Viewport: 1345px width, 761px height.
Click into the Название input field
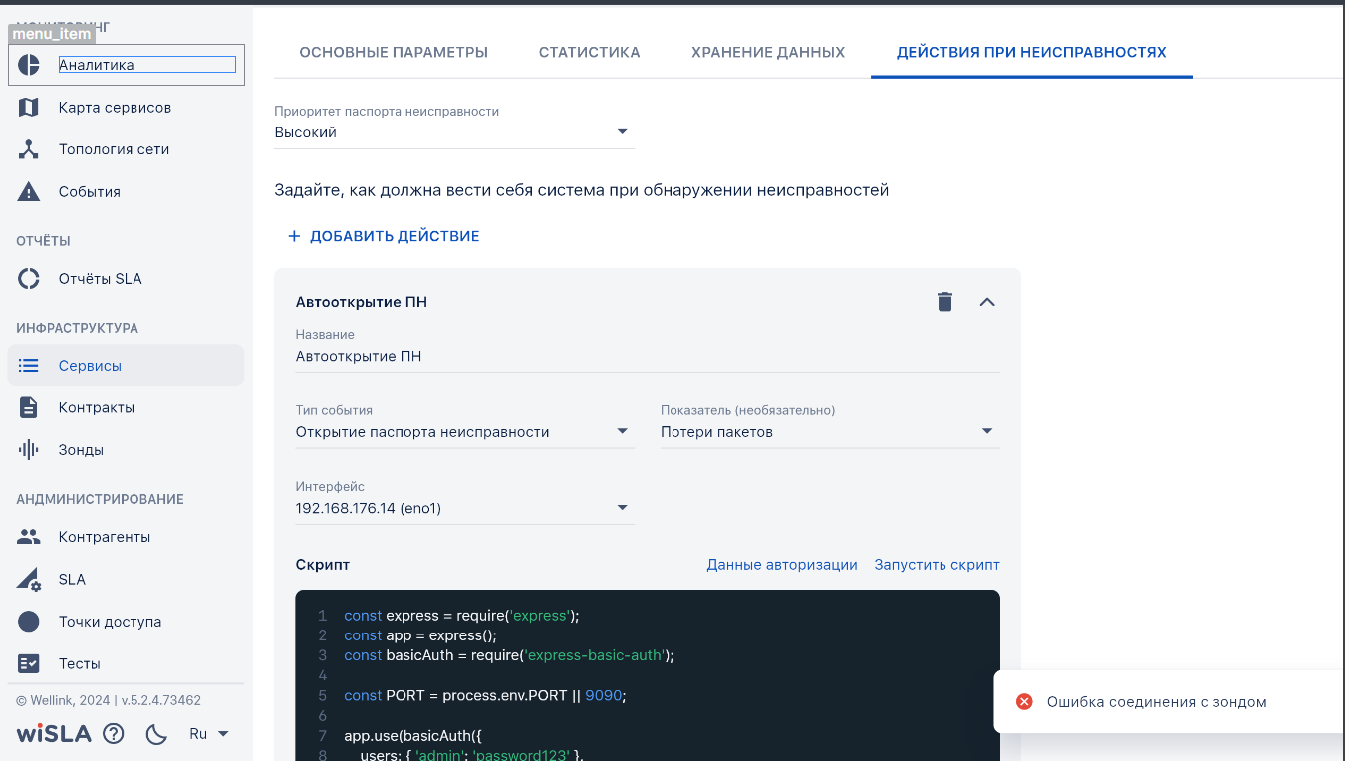point(648,356)
